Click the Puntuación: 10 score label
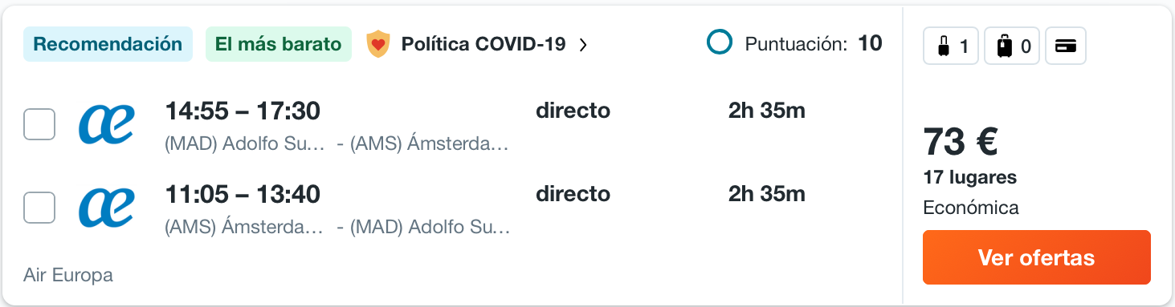 pos(814,43)
